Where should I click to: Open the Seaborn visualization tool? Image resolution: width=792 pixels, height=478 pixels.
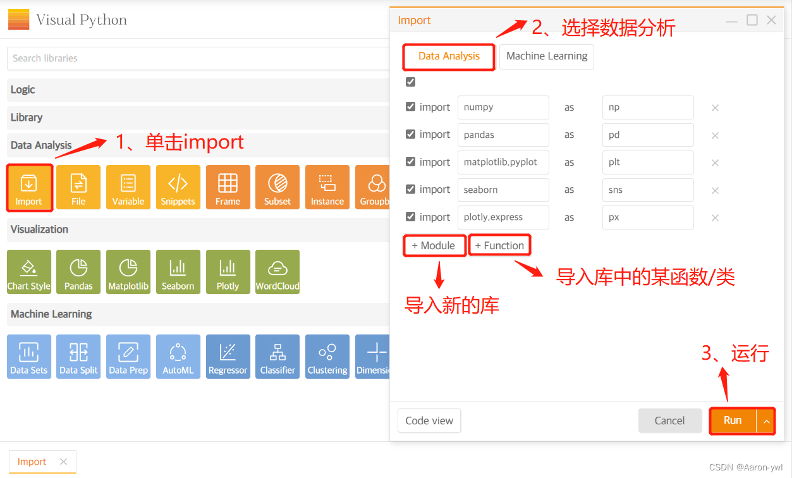178,272
